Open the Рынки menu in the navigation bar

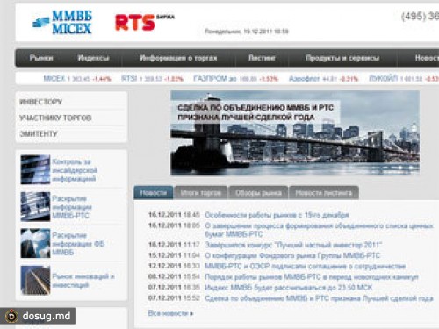coord(41,58)
